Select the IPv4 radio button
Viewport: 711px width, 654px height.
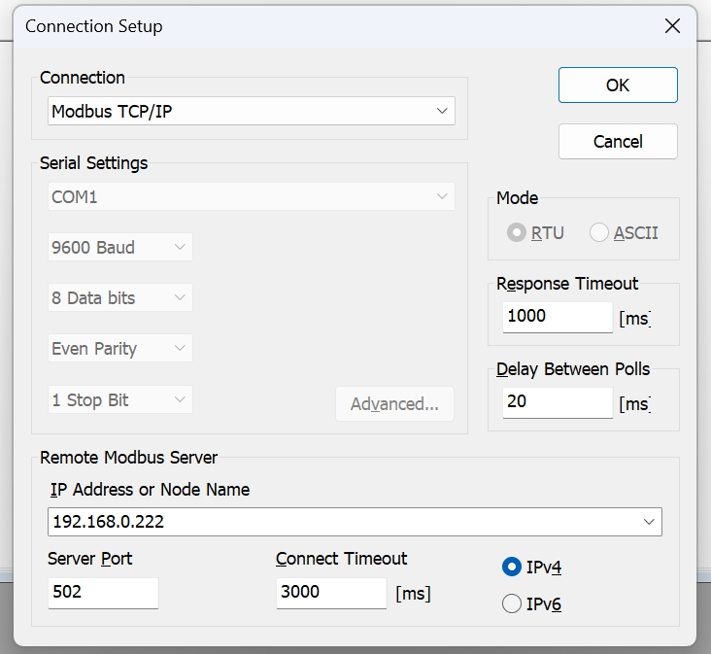pos(512,568)
